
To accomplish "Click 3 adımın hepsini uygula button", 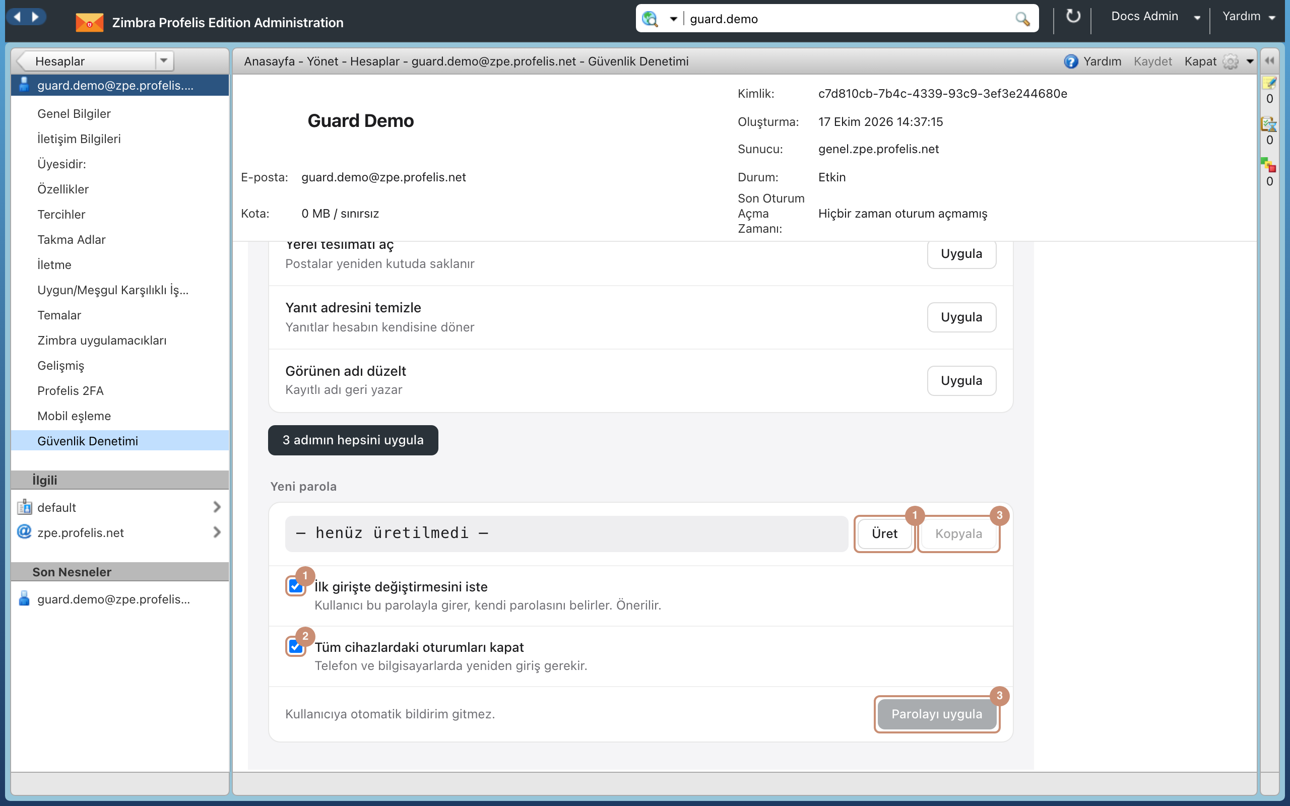I will pyautogui.click(x=353, y=440).
